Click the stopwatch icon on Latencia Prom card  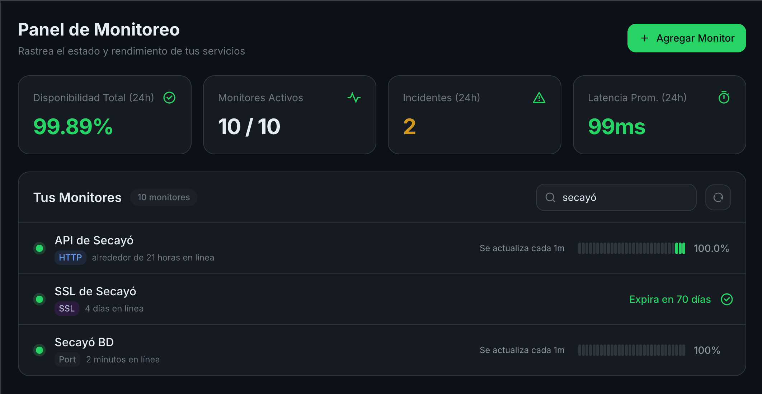(x=724, y=98)
